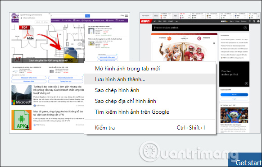Open ESPN user profile icon
The image size is (262, 167).
click(258, 21)
